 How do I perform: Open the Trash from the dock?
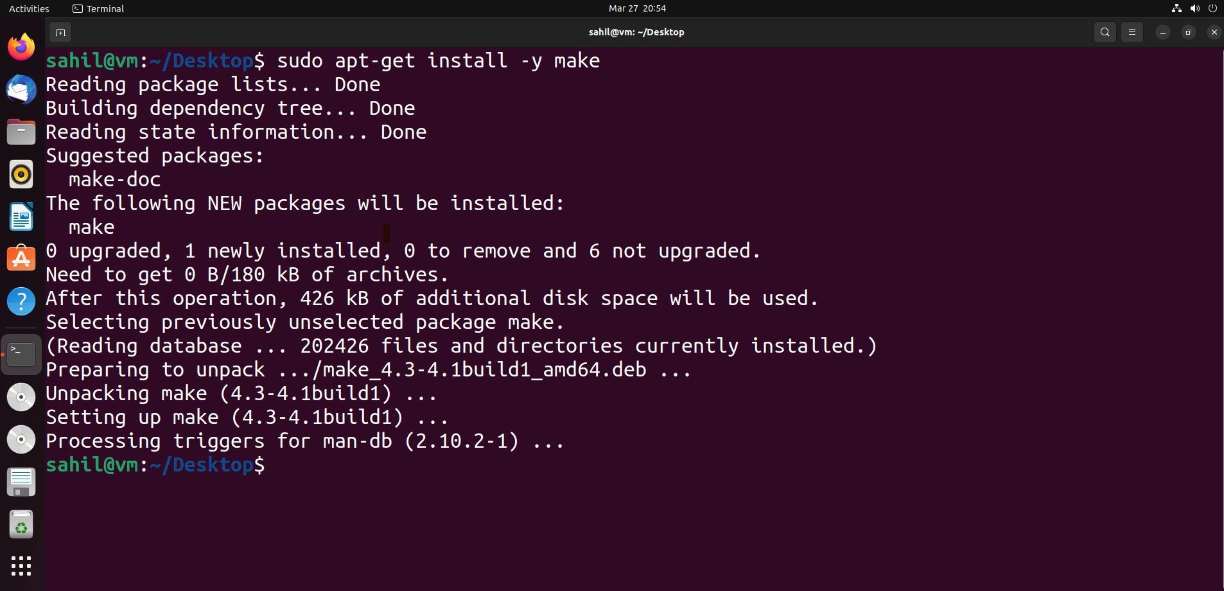coord(21,524)
